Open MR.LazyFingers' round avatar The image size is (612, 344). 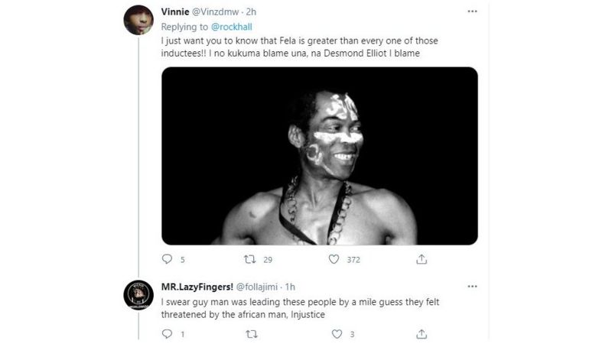(x=138, y=294)
